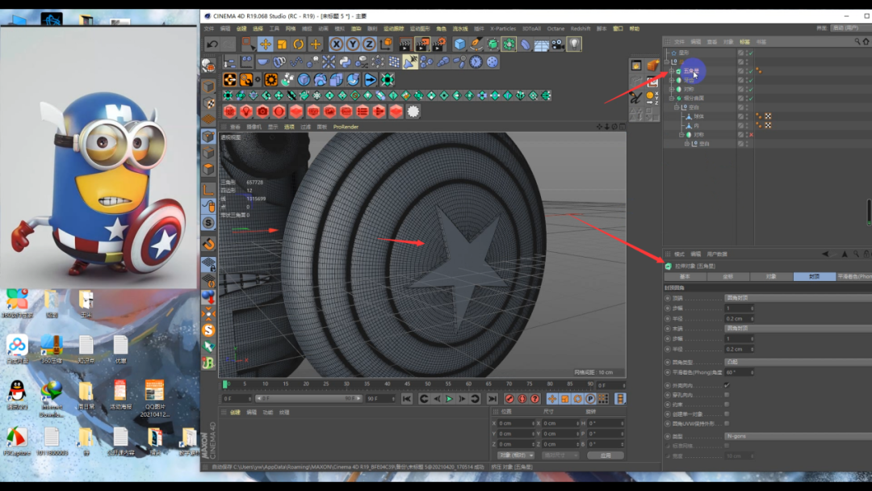Click the search icon in Object Manager

click(857, 42)
